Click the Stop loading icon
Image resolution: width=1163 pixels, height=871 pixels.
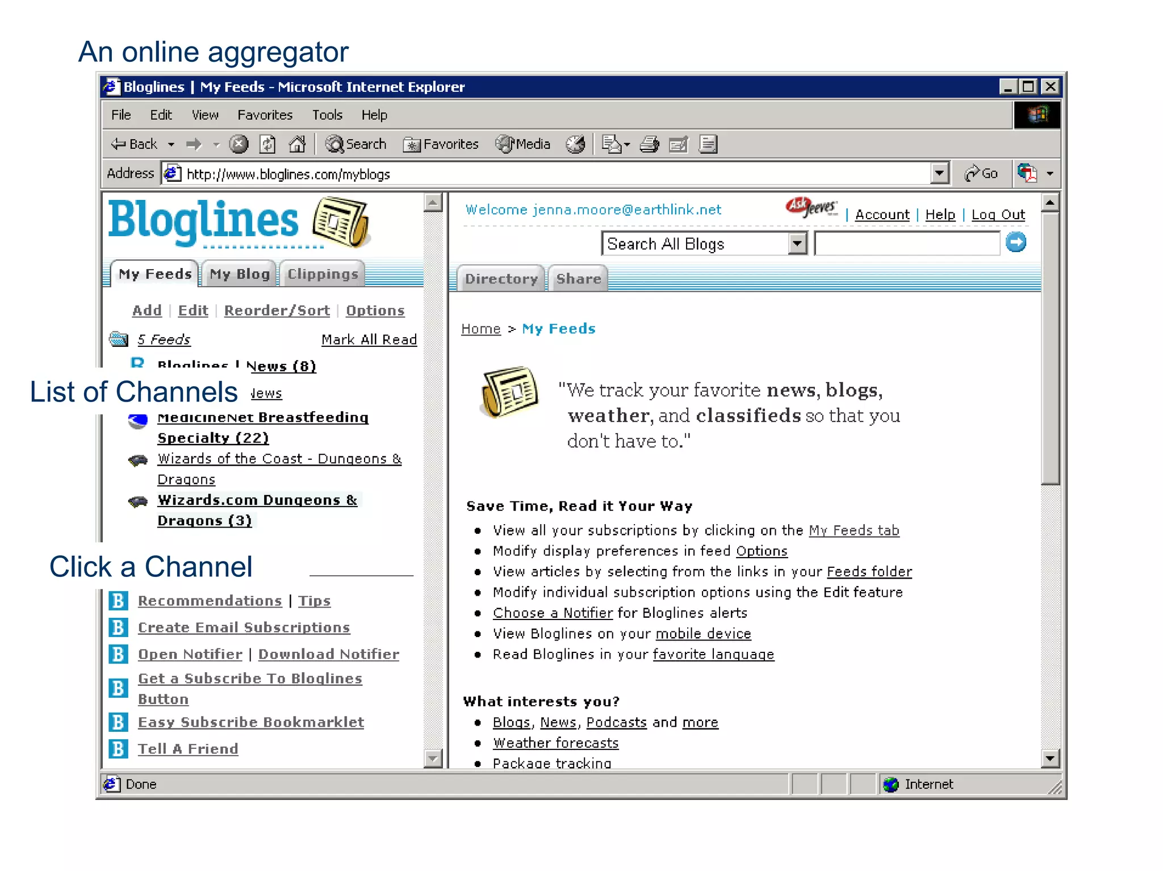click(x=239, y=144)
